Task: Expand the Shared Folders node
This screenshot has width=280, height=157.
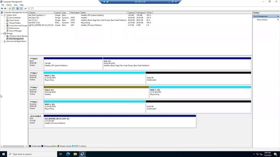Action: click(5, 23)
